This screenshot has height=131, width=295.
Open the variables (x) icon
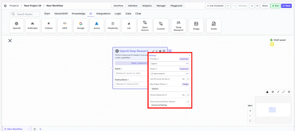point(257,6)
